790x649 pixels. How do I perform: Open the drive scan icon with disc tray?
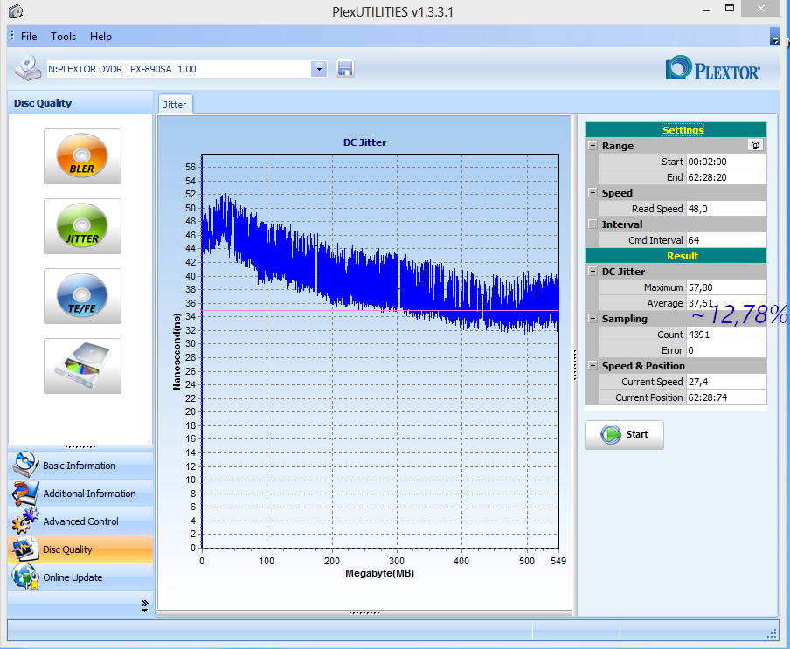(82, 366)
